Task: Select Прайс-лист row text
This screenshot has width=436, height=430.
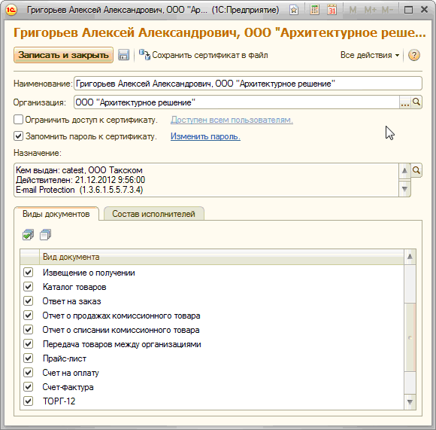Action: pyautogui.click(x=65, y=358)
